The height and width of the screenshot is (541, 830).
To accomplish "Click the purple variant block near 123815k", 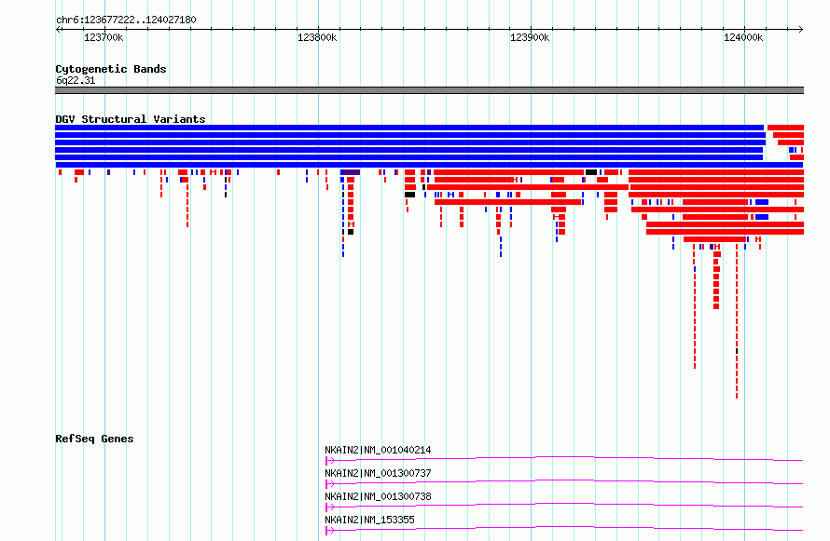I will 351,172.
